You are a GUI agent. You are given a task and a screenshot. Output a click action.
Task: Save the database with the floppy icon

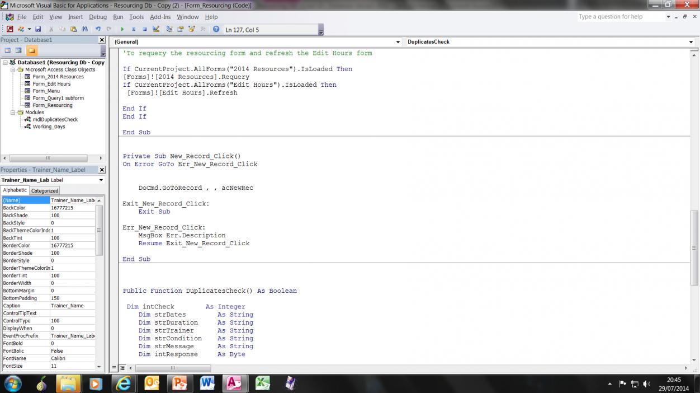38,29
